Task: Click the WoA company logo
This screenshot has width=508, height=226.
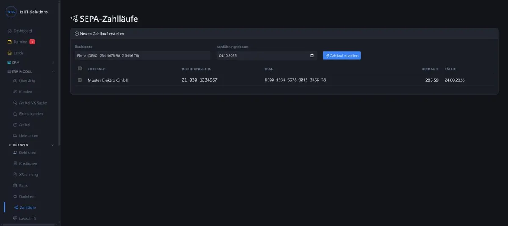Action: (x=11, y=12)
